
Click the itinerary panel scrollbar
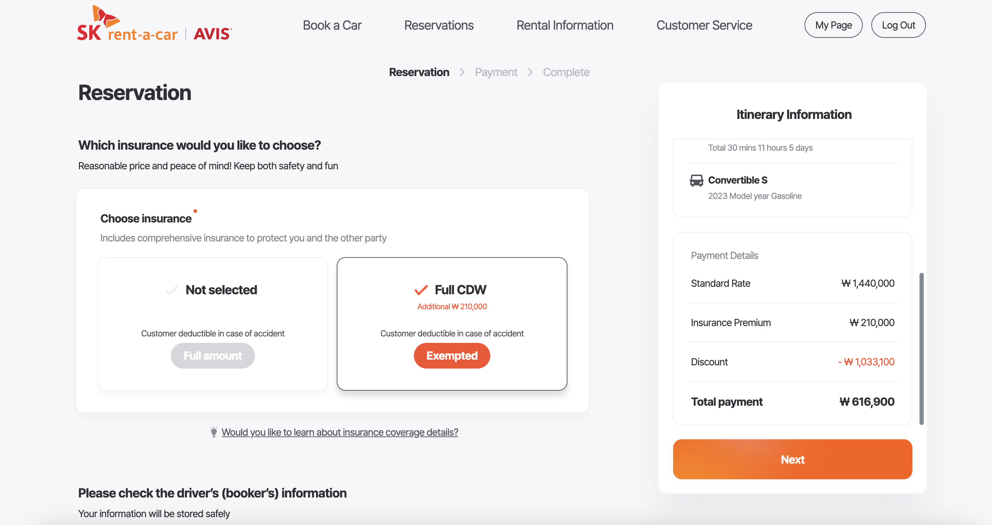pyautogui.click(x=921, y=348)
